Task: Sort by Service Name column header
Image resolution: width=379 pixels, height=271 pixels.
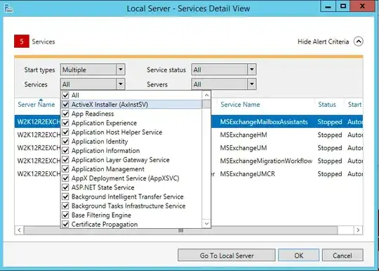Action: pos(240,105)
